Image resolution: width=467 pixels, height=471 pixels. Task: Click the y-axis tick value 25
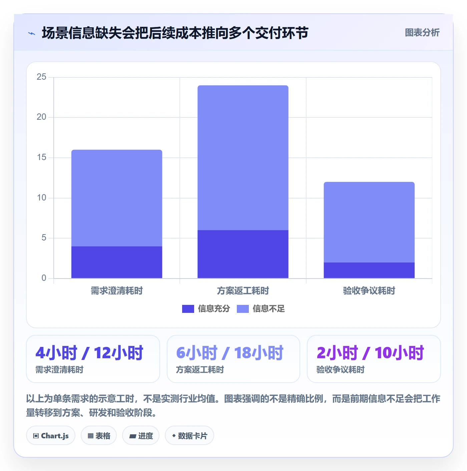41,77
